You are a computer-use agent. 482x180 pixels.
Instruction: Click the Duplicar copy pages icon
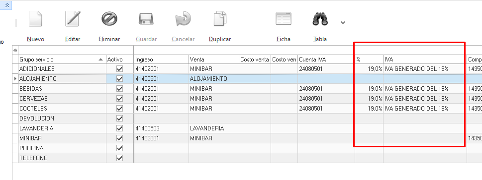(x=220, y=19)
